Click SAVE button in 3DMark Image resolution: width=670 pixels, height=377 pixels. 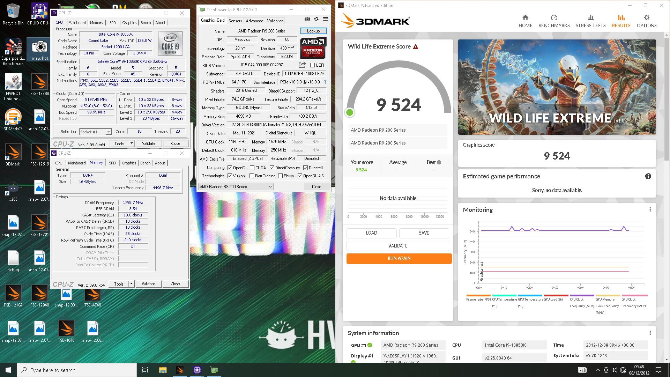[424, 233]
